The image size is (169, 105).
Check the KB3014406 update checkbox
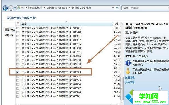(18, 56)
